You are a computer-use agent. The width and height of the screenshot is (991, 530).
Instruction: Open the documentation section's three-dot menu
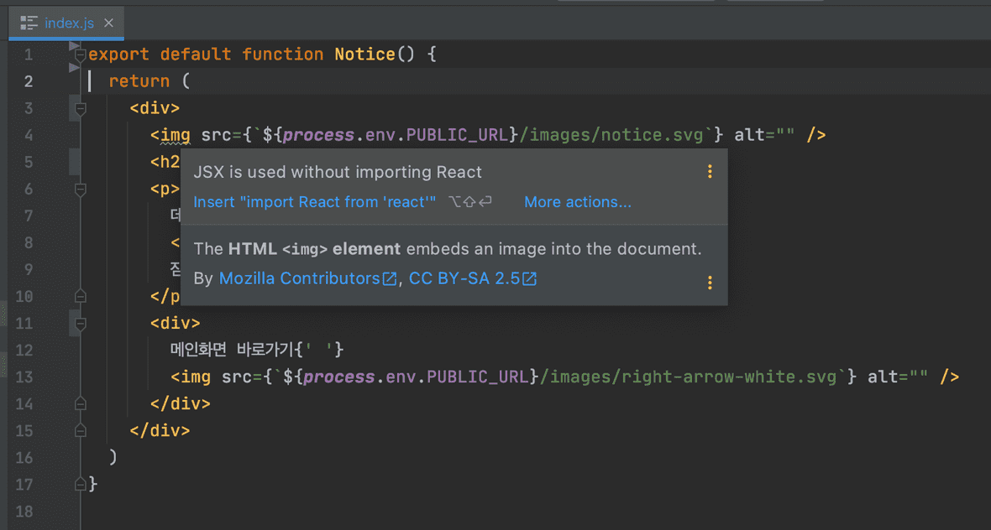click(x=710, y=283)
